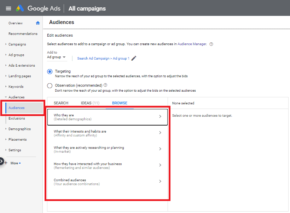Open Recommendations in the sidebar
Viewport: 290px width, 213px height.
[23, 34]
